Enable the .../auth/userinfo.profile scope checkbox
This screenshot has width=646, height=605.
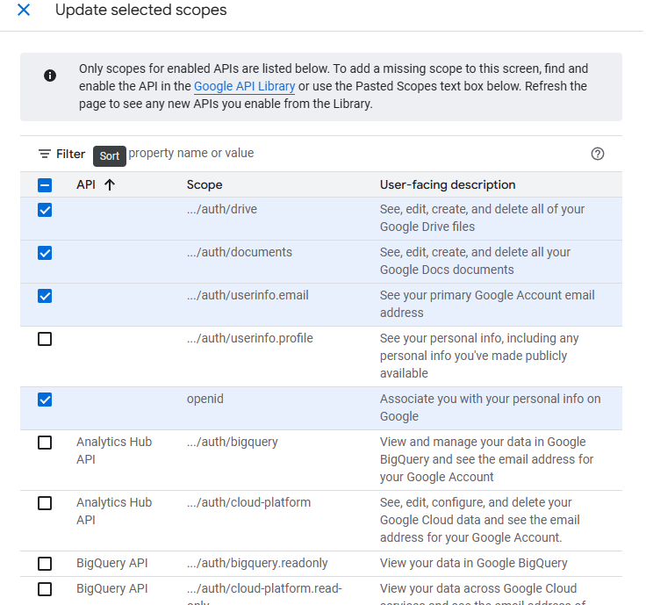[x=45, y=339]
